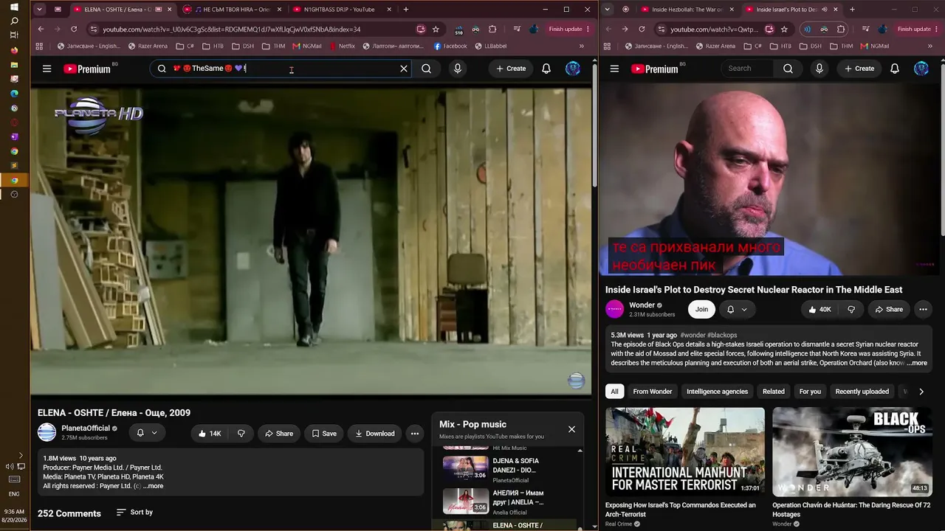This screenshot has width=945, height=531.
Task: Reload page in right browser window
Action: click(x=642, y=29)
